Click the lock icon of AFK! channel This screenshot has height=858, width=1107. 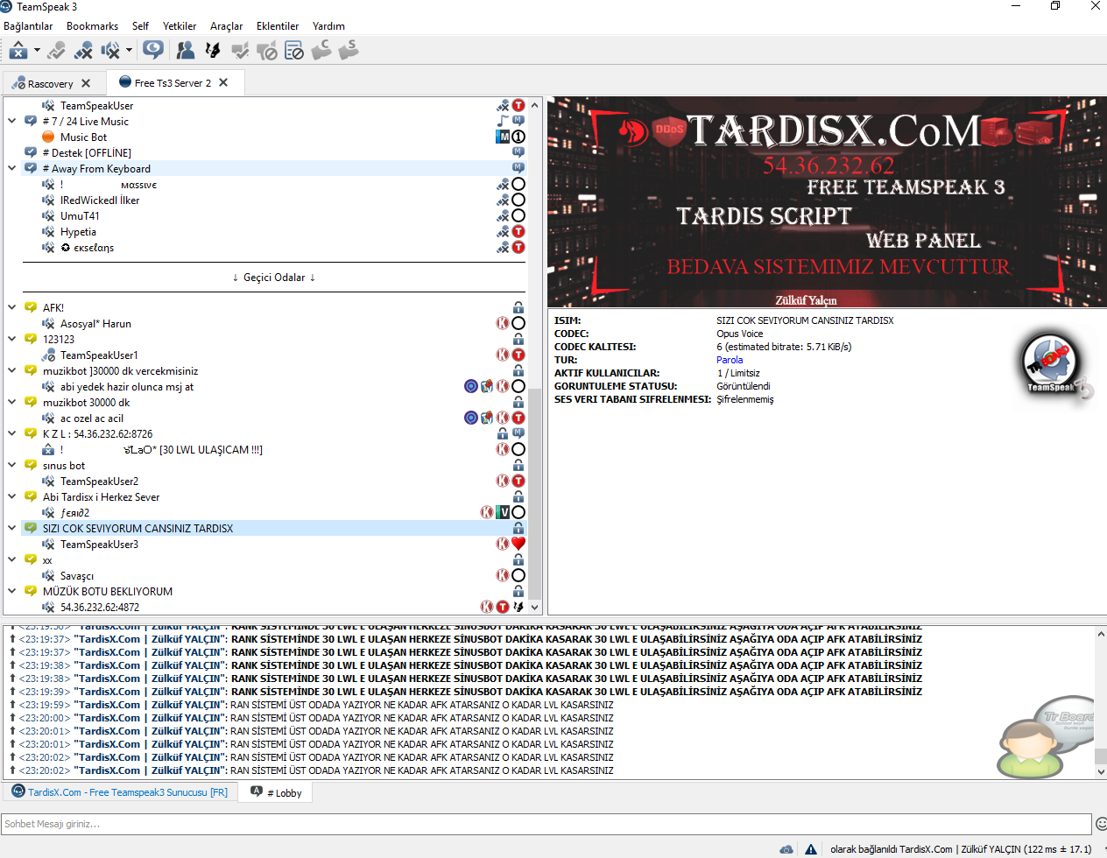518,307
